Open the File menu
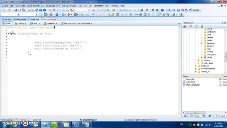This screenshot has height=128, width=227. tap(7, 6)
